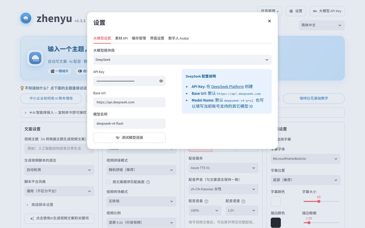Viewport: 365px width, 228px height.
Task: Open the MicrosoftYaHeiBold.ttc font dropdown
Action: click(x=305, y=159)
